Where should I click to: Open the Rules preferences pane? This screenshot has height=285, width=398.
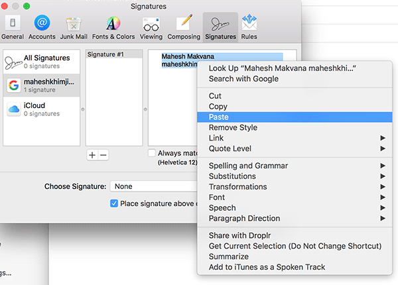(249, 27)
